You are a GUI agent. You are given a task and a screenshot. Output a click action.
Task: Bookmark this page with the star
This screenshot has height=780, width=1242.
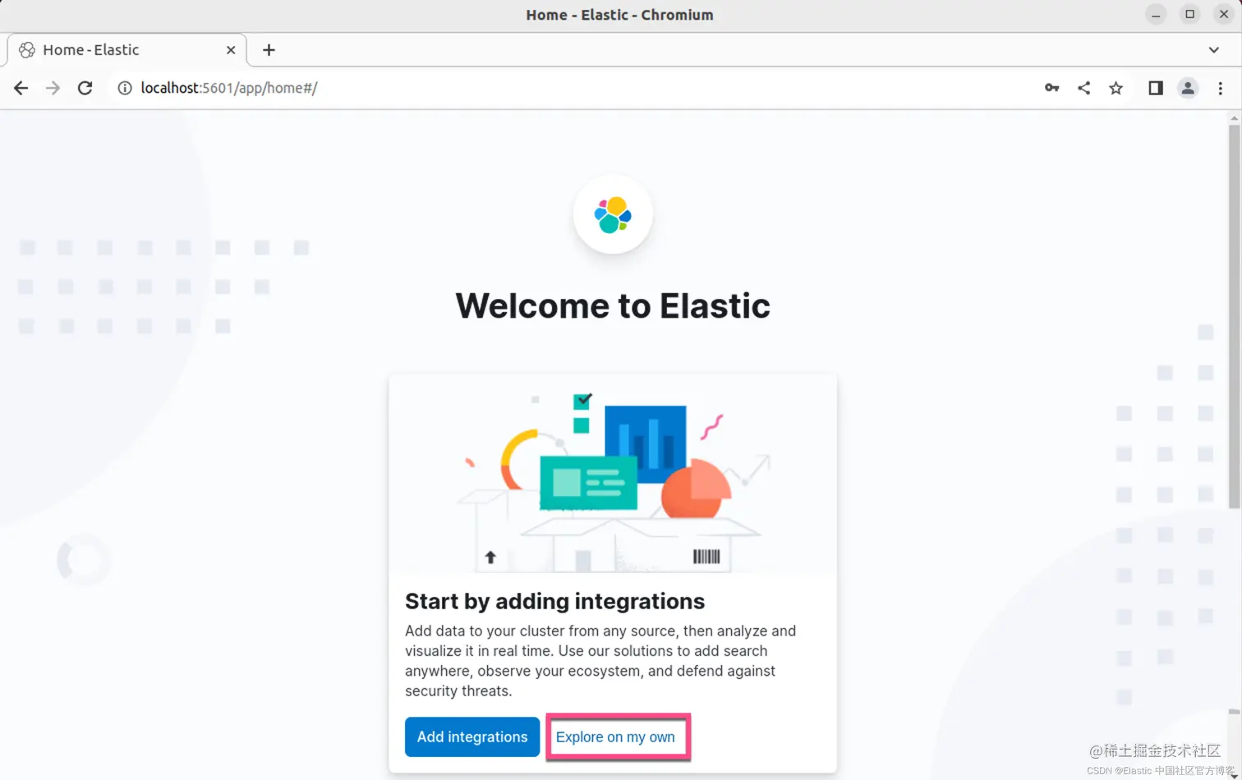click(x=1115, y=88)
